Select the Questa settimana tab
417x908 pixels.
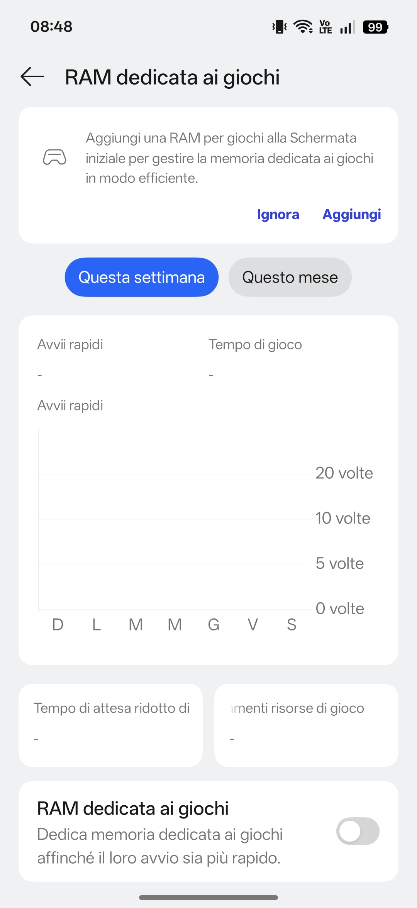[141, 277]
